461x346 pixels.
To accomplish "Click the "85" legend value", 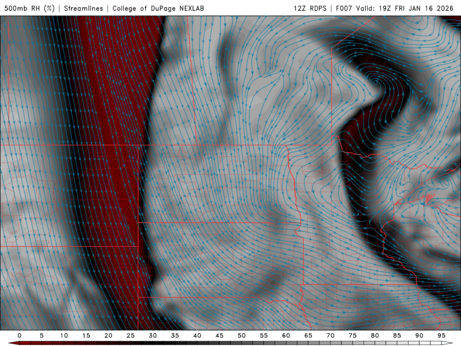I will pos(396,336).
